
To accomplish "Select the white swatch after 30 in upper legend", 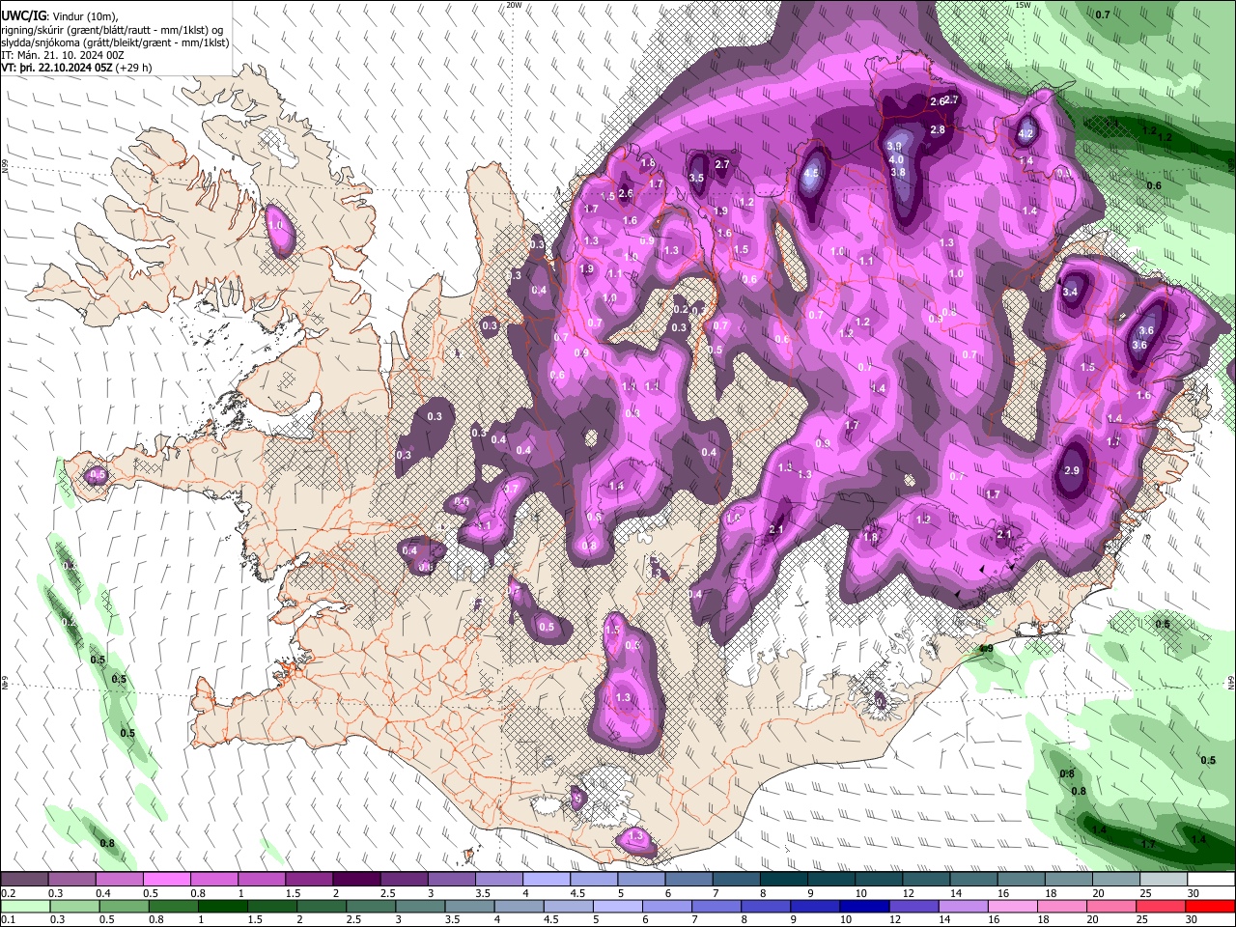I will tap(1211, 879).
